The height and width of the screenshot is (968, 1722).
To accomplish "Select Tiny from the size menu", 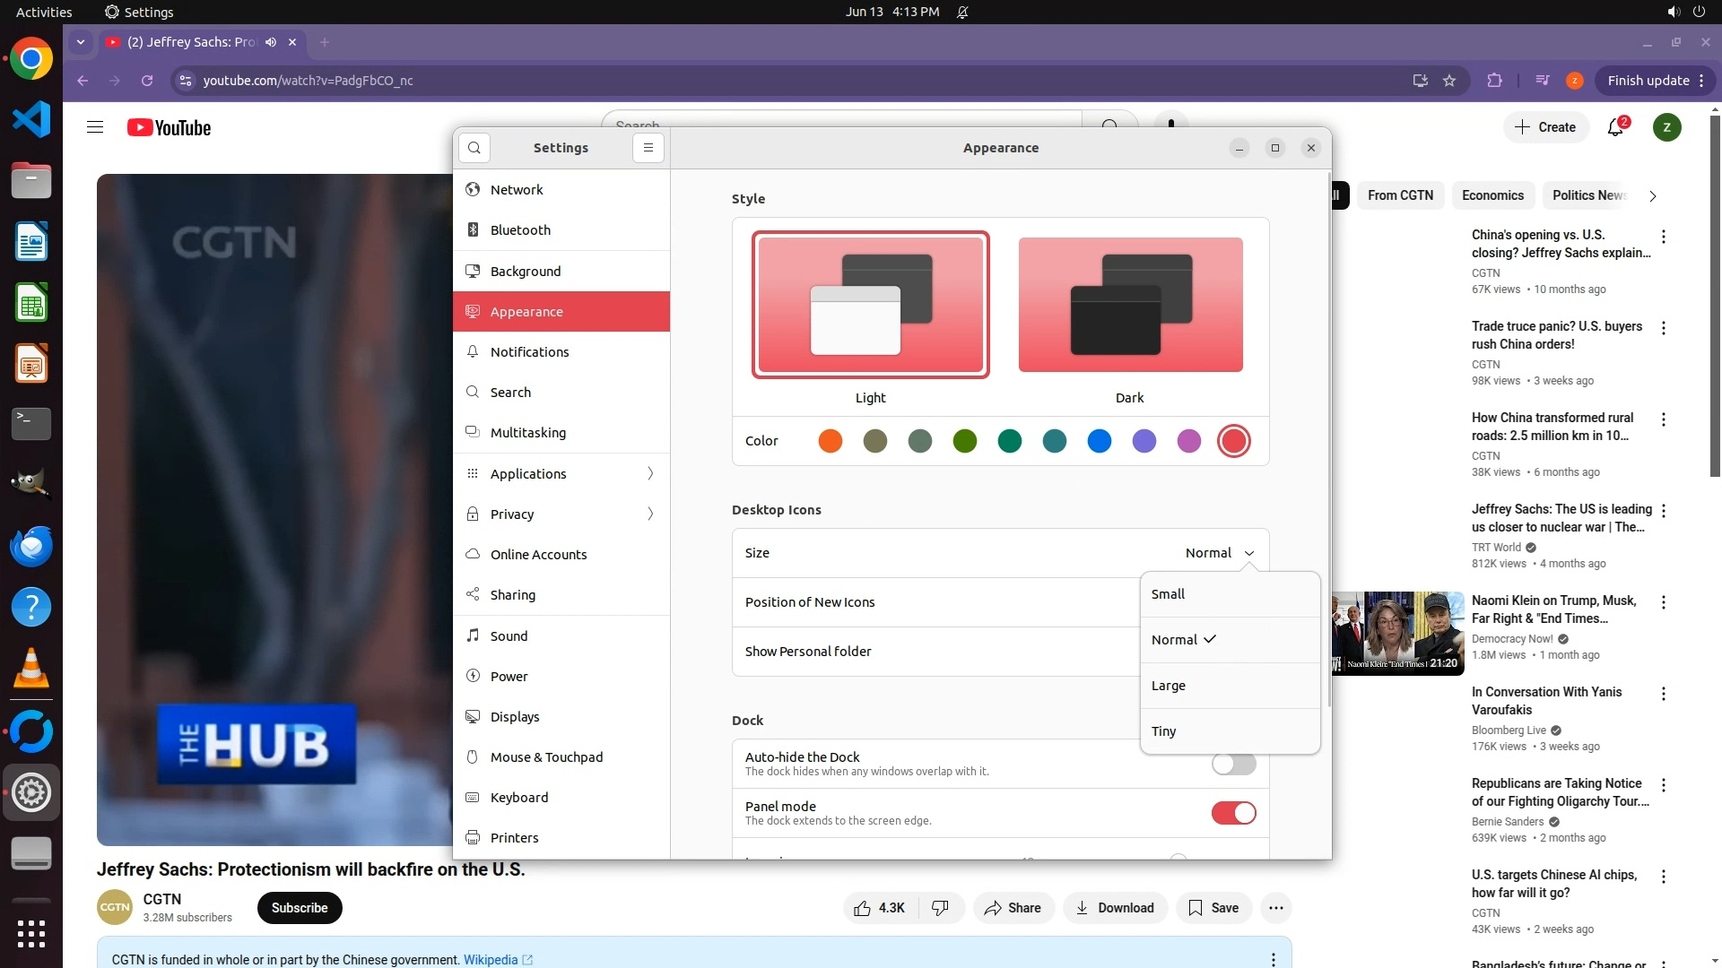I will tap(1164, 731).
